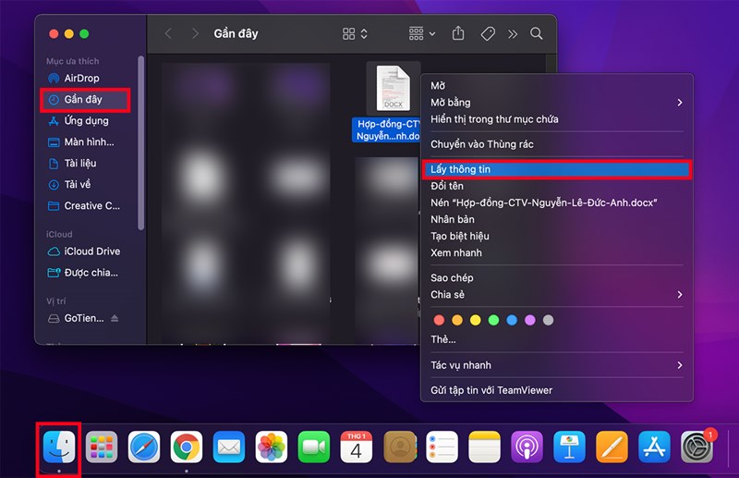Open FaceTime from the Dock

point(314,447)
